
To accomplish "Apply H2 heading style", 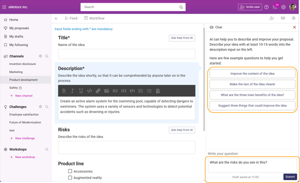I will [115, 91].
